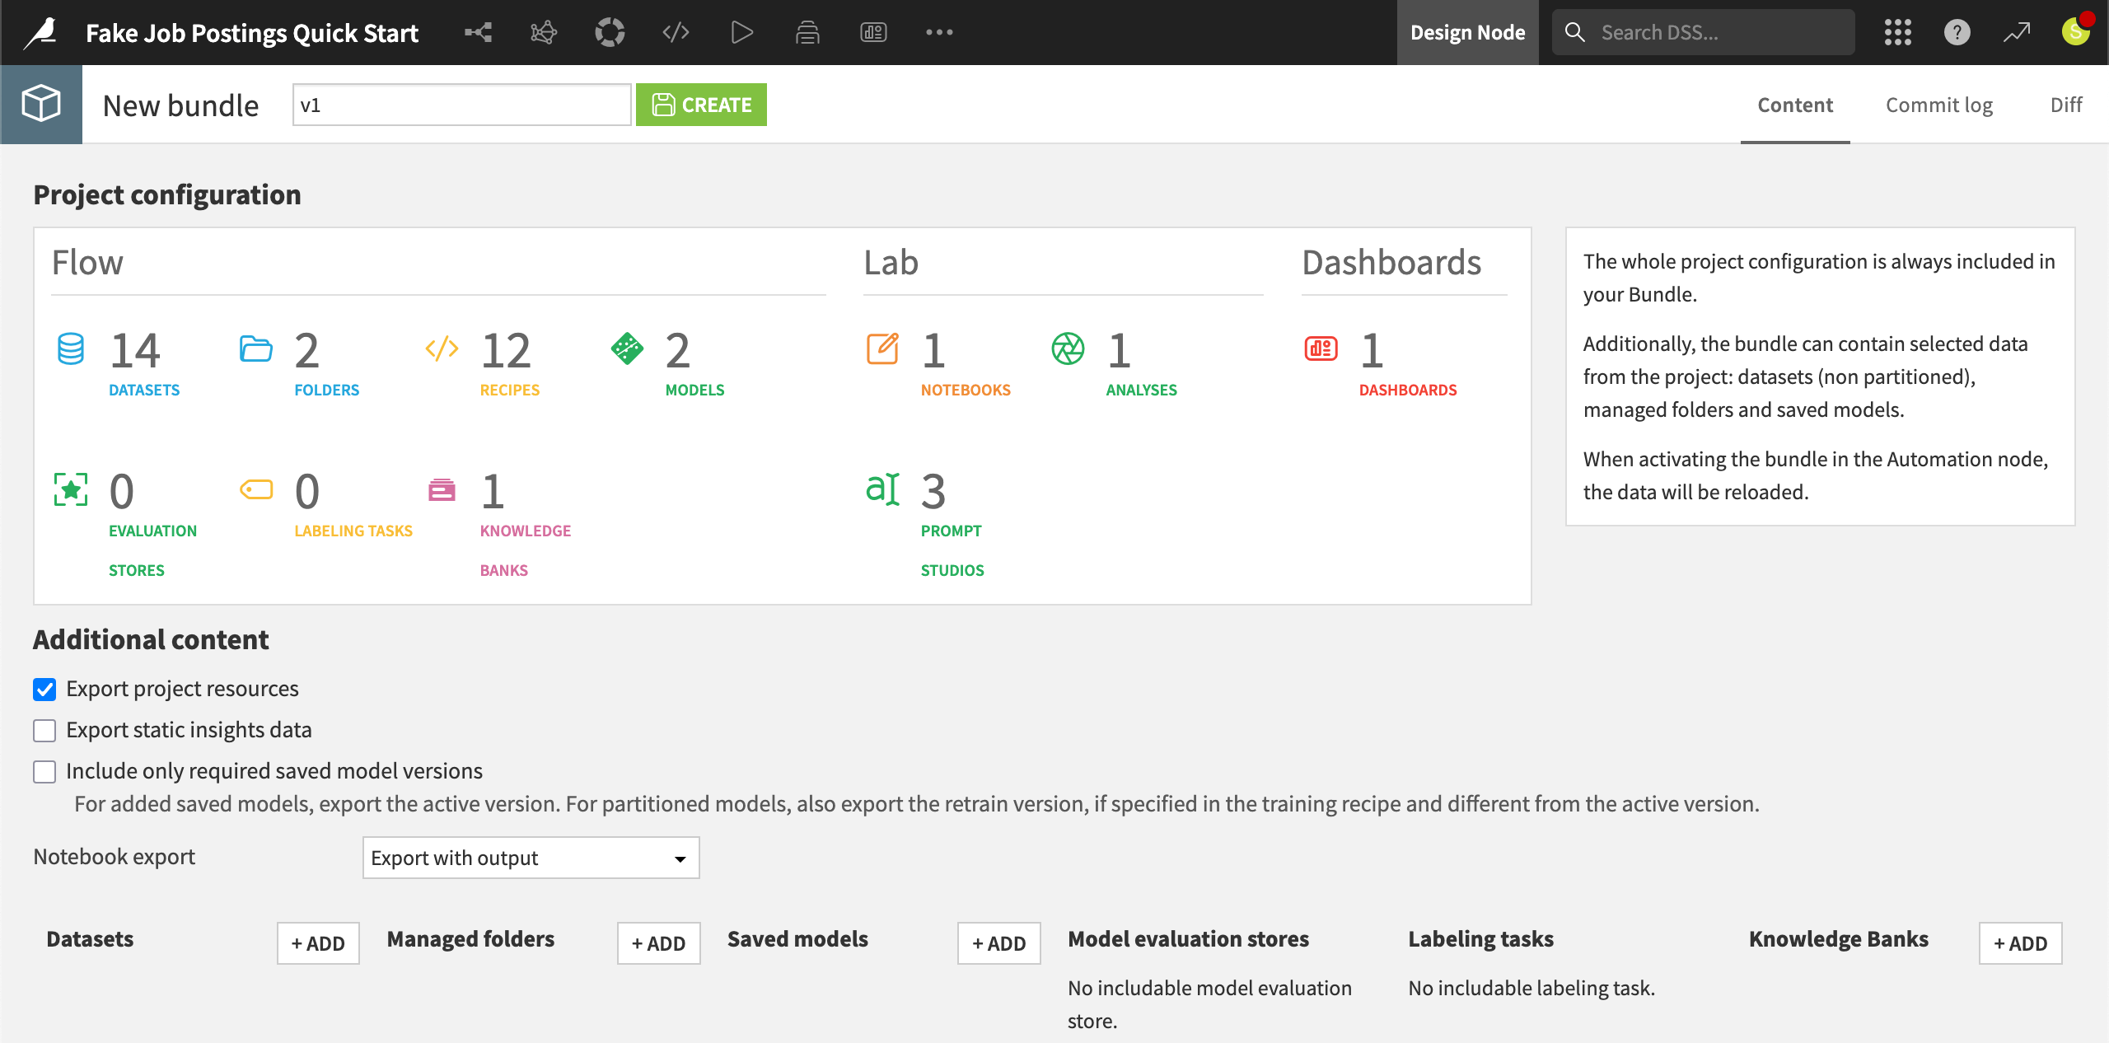This screenshot has height=1043, width=2109.
Task: Enable Export static insights data
Action: (x=44, y=731)
